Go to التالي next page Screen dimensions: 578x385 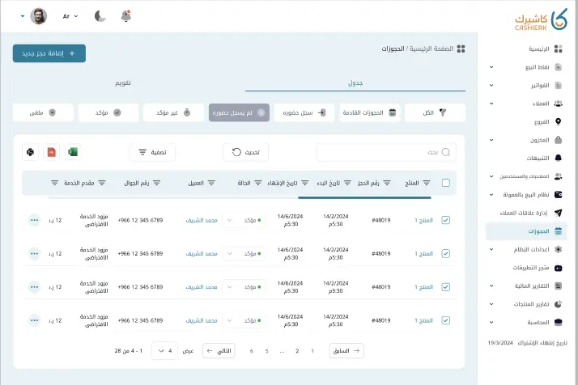(219, 351)
